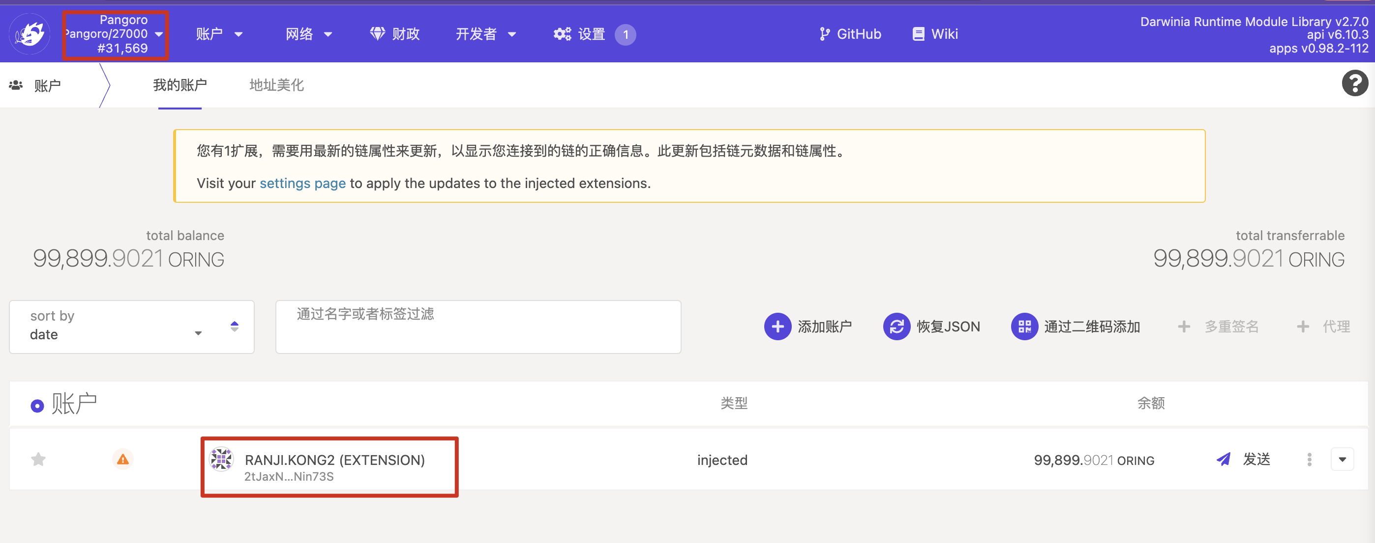Click the address 2tJaxN...Nin73S
Screen dimensions: 1375x543
pyautogui.click(x=289, y=476)
